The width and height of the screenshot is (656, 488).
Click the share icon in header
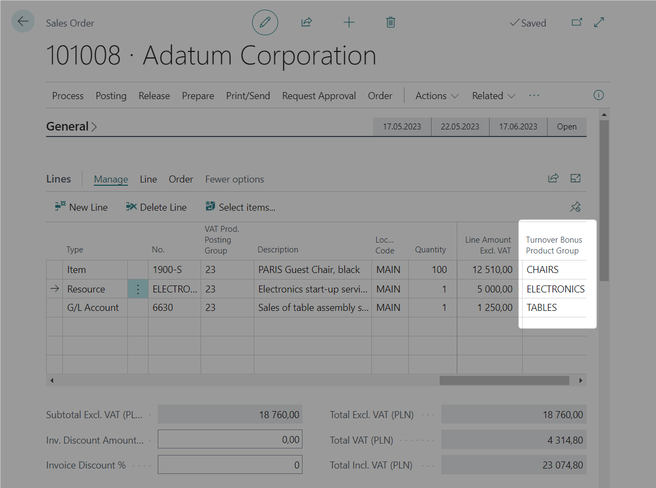[306, 23]
